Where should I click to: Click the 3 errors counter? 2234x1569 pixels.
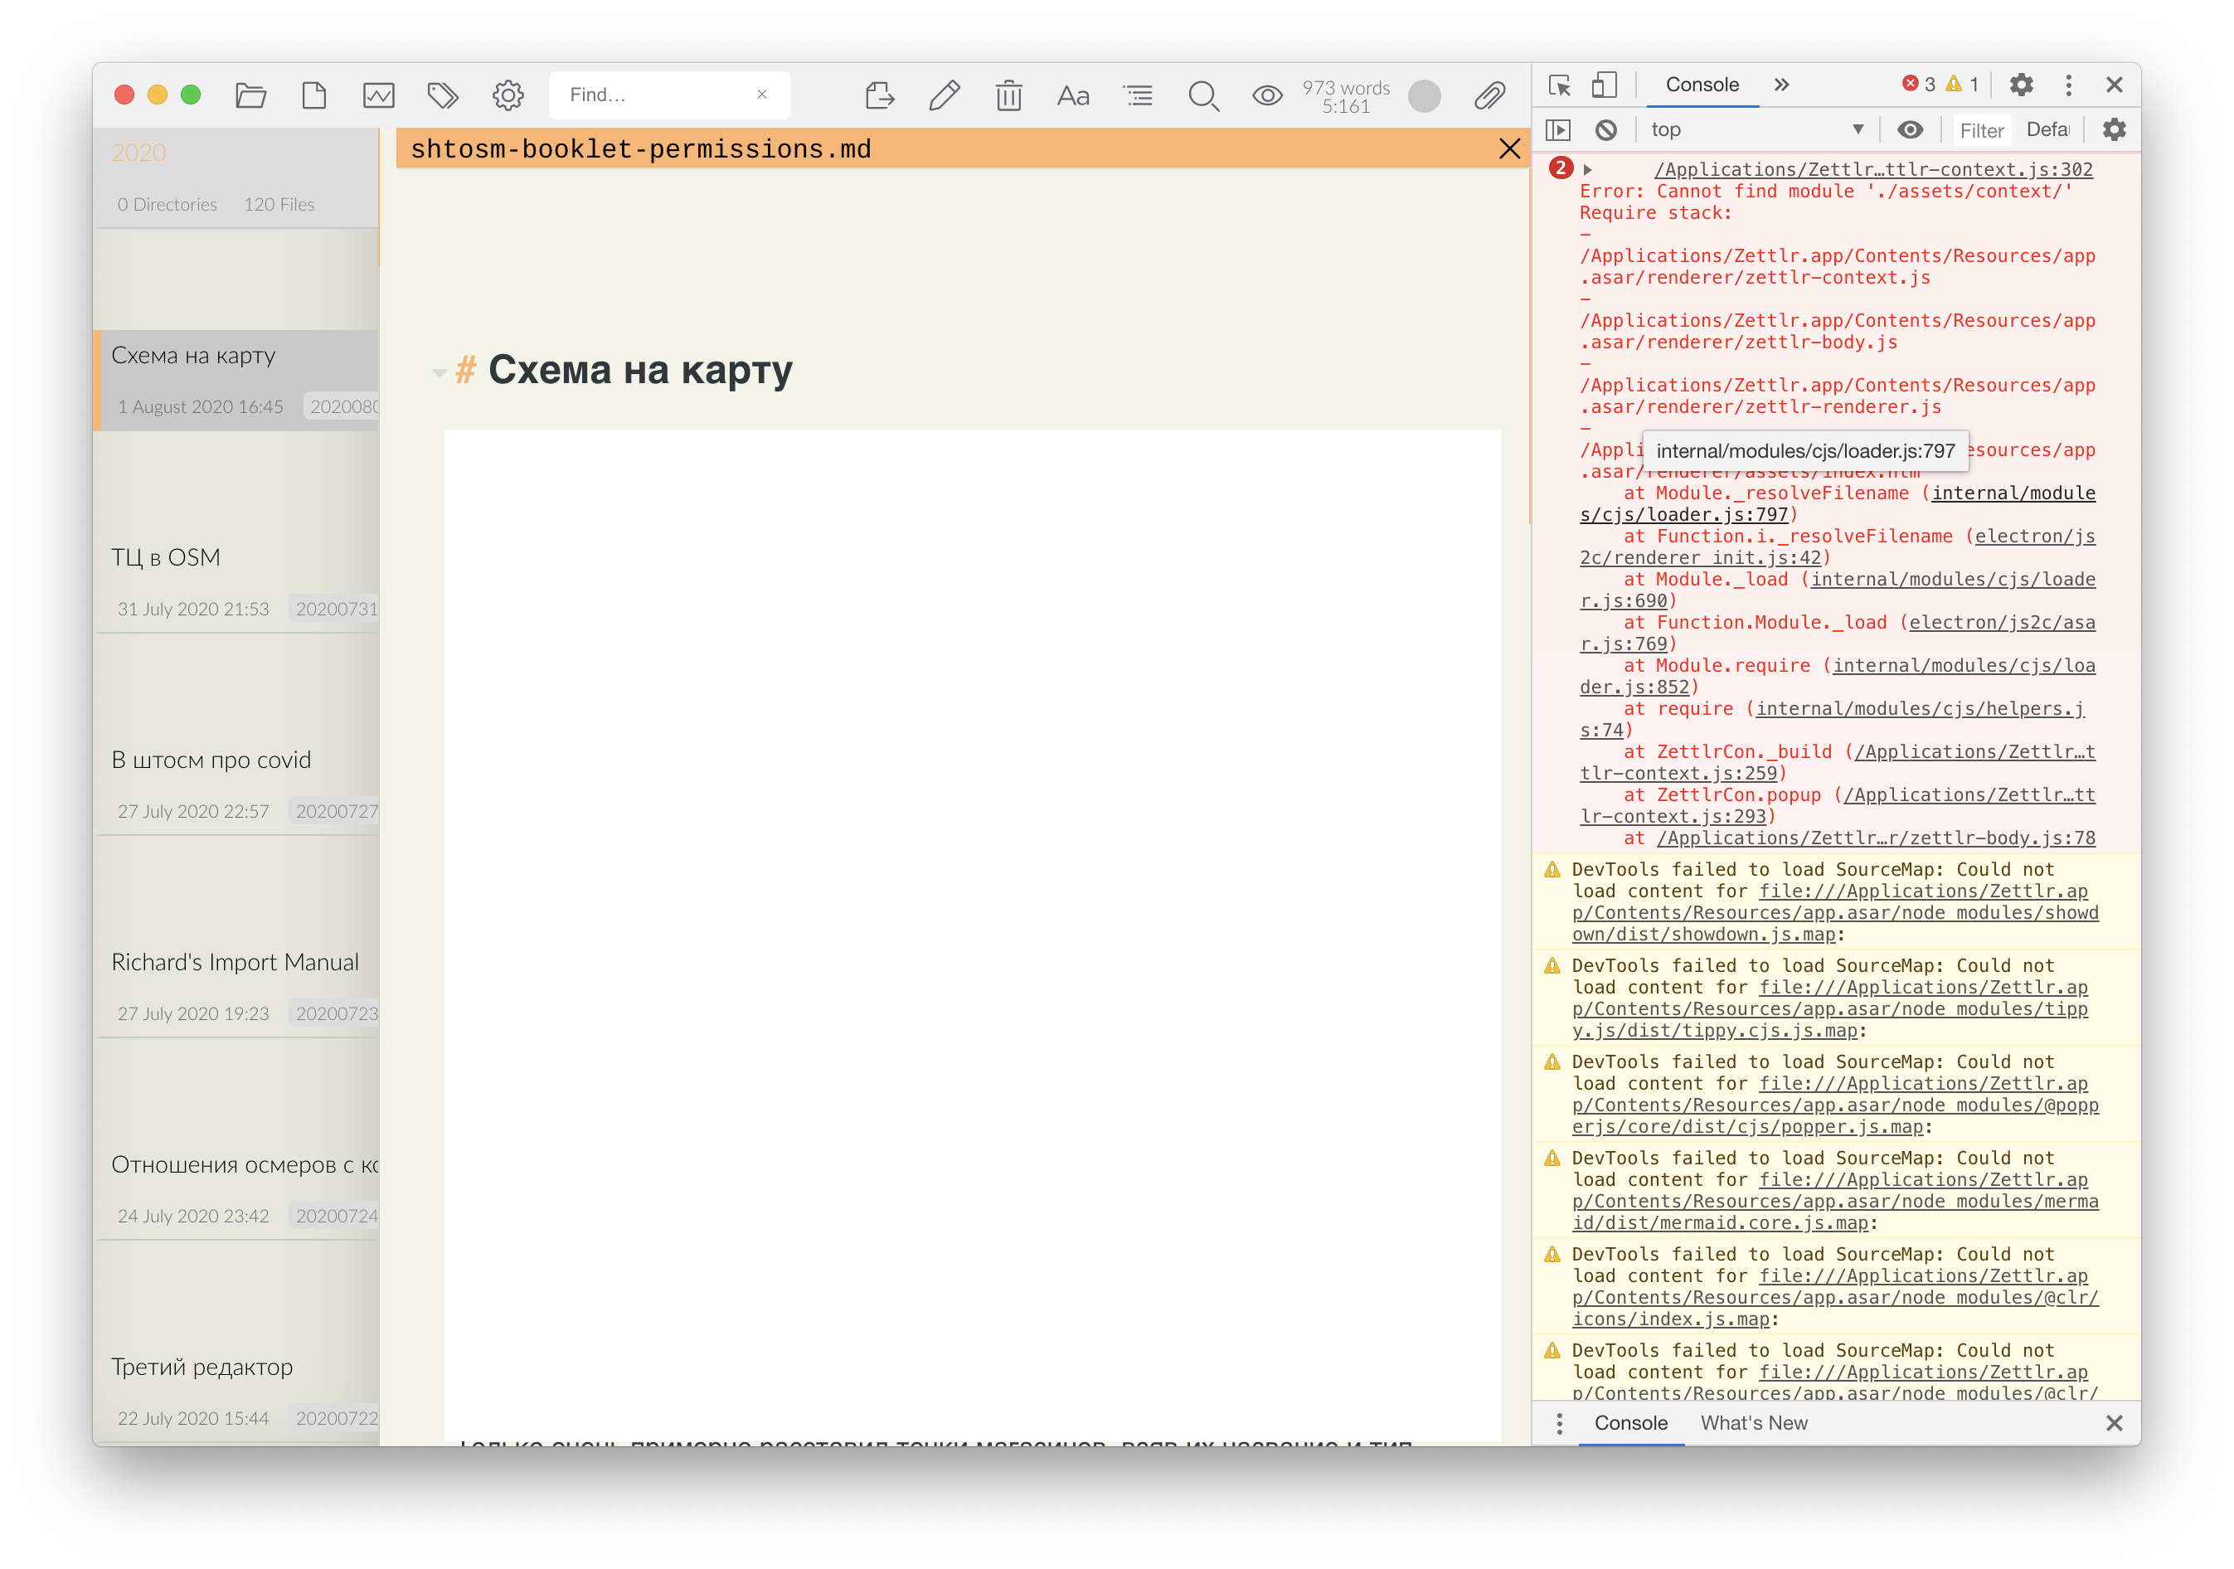(1919, 85)
